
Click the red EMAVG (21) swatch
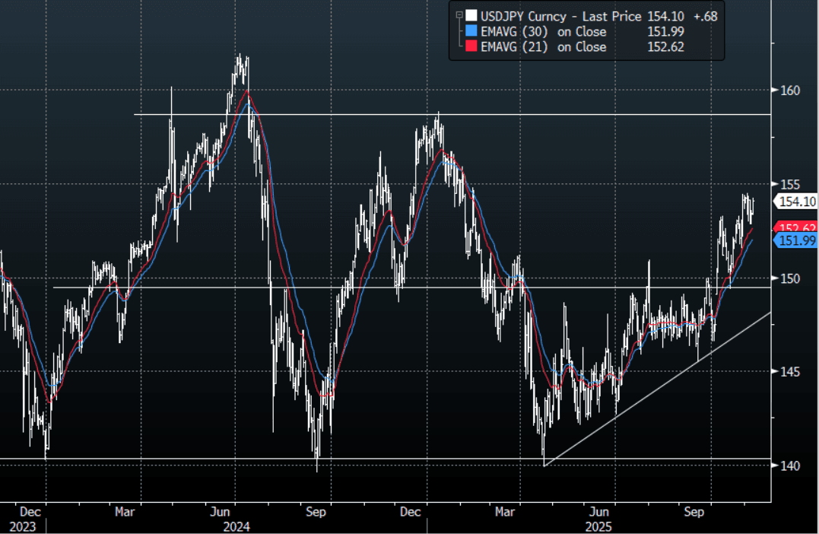[471, 47]
